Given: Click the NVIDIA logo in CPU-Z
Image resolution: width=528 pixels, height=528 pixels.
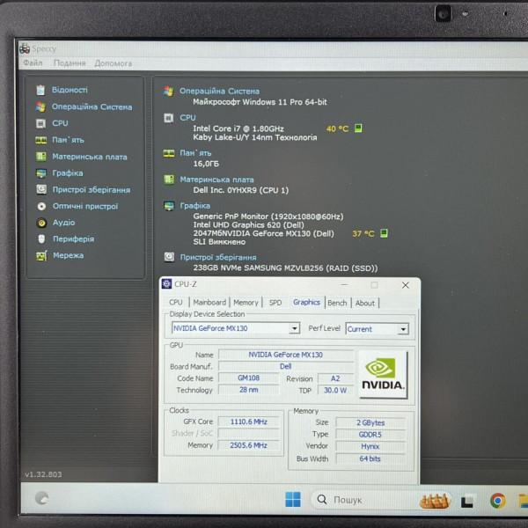Looking at the screenshot, I should [x=383, y=375].
